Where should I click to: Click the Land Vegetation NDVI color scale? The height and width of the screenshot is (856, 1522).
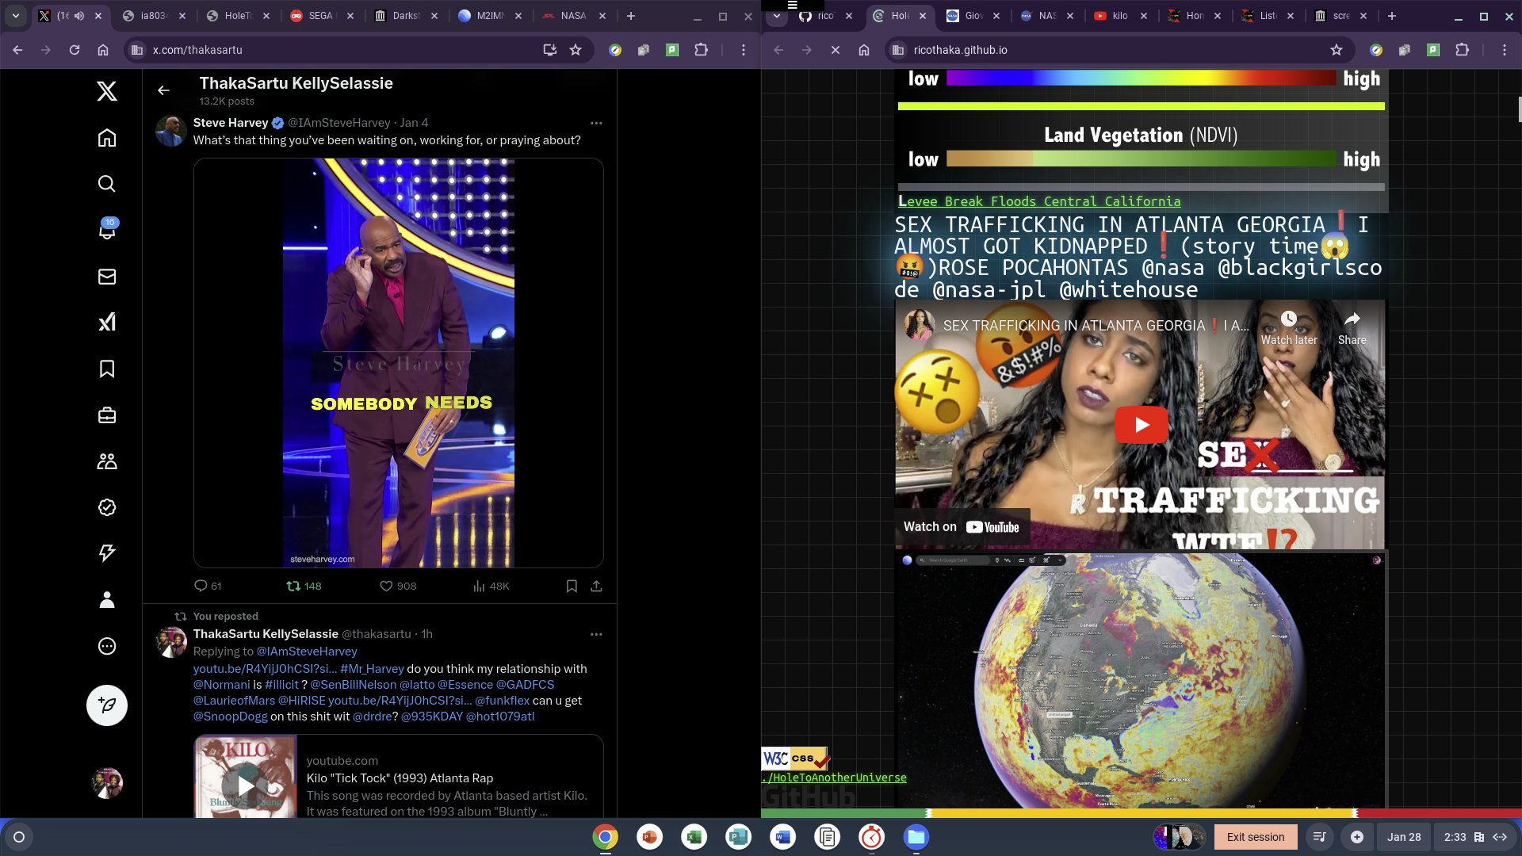click(1141, 159)
